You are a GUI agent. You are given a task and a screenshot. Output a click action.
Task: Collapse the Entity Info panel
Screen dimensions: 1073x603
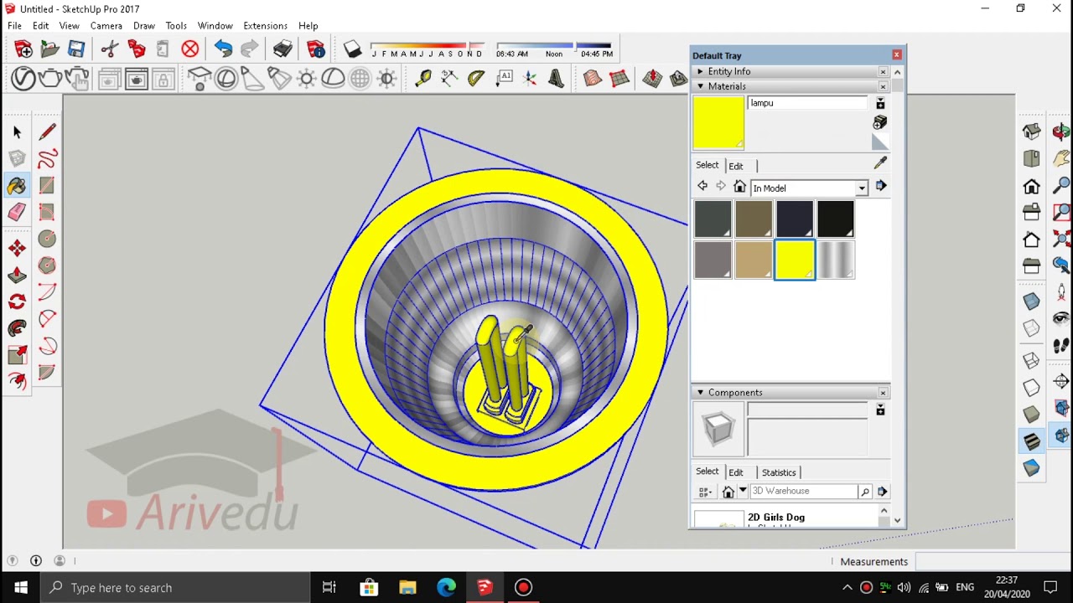[701, 71]
